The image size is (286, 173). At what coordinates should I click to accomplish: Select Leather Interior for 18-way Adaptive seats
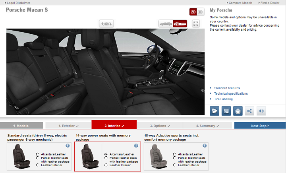pos(174,165)
